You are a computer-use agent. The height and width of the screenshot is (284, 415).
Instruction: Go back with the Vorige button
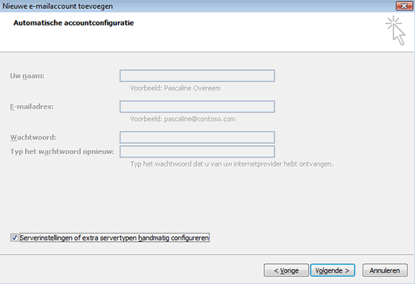point(286,269)
